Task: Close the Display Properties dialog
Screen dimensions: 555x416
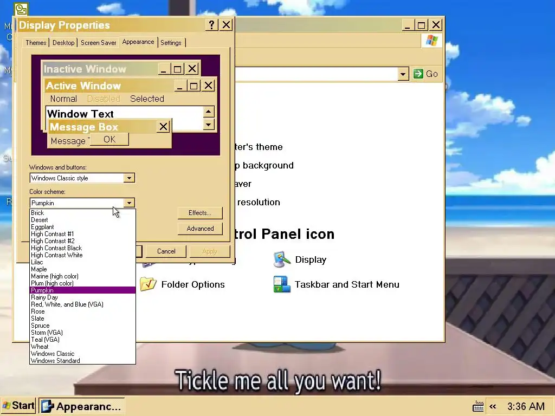Action: 226,25
